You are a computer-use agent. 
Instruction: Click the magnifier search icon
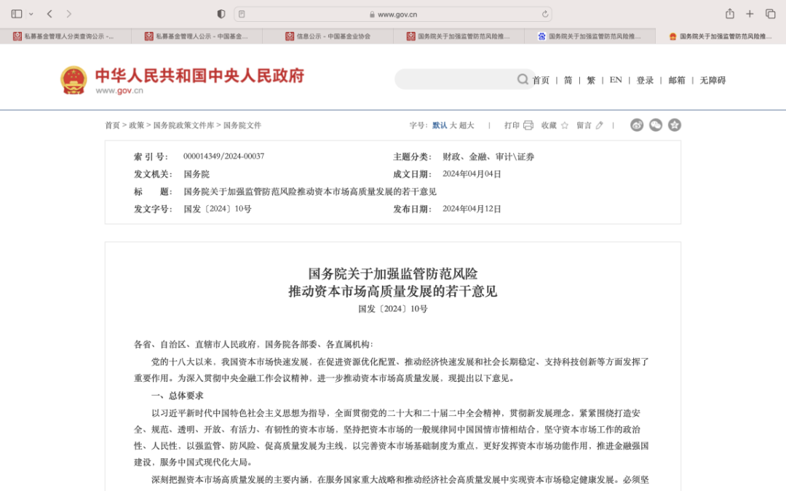point(523,79)
